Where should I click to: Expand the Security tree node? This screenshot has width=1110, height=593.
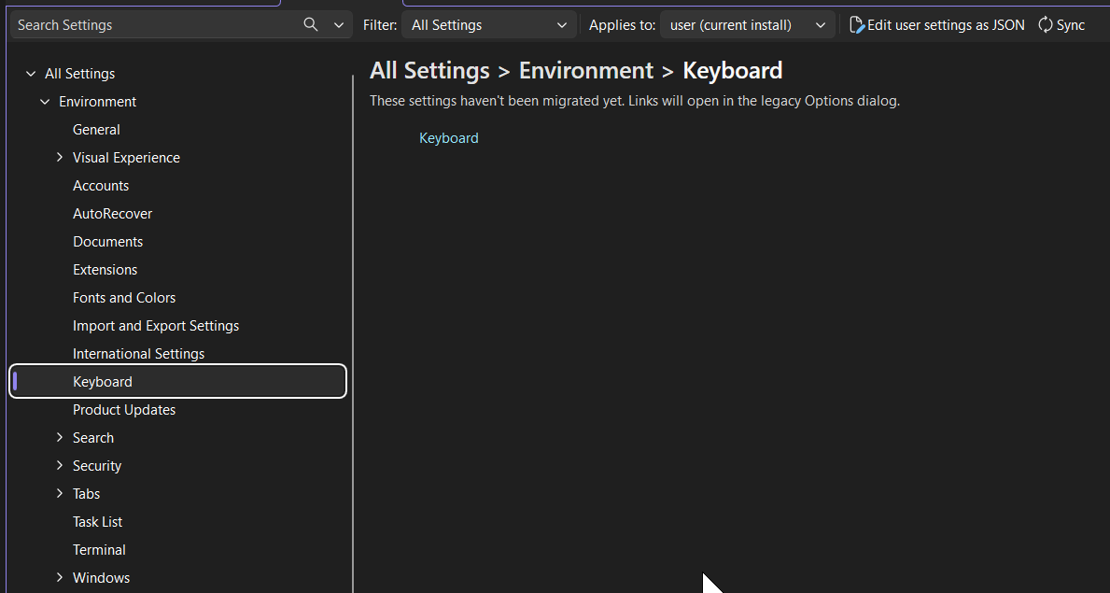coord(60,465)
